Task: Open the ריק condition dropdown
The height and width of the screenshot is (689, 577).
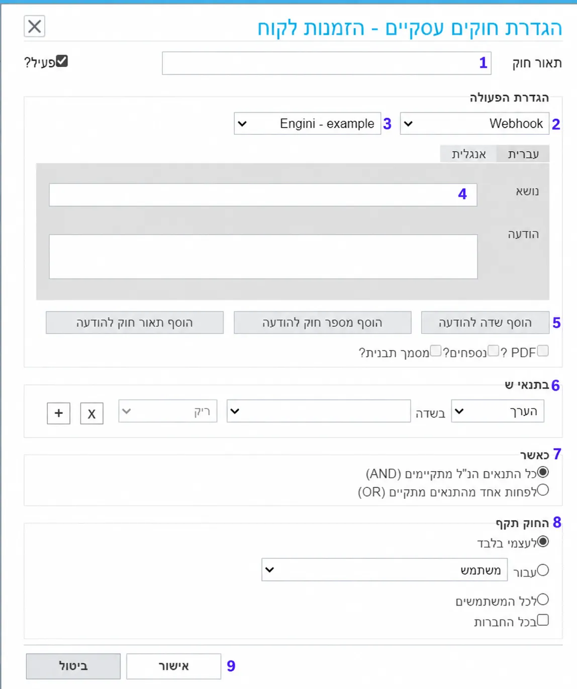Action: [x=168, y=411]
